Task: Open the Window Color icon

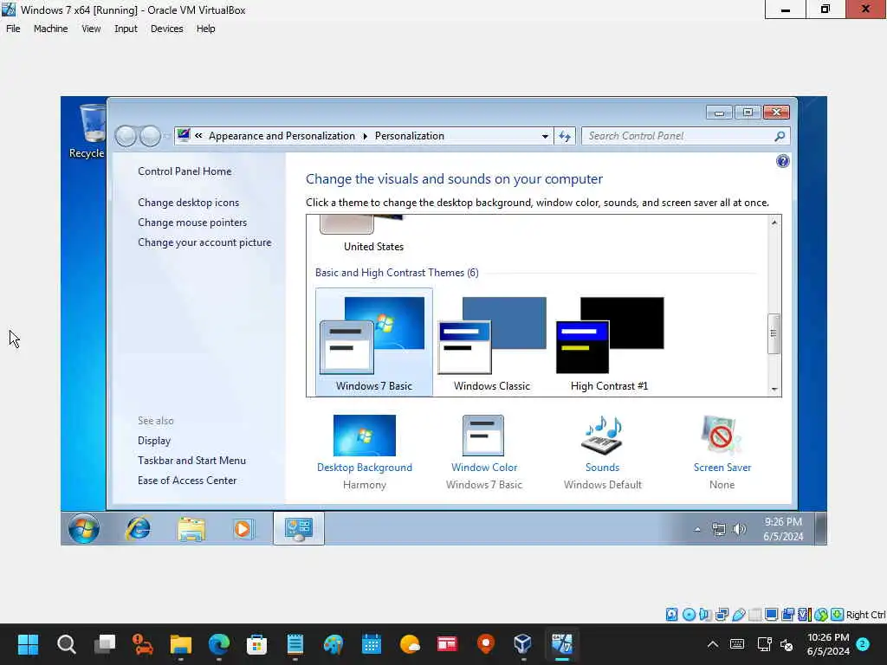Action: [483, 436]
